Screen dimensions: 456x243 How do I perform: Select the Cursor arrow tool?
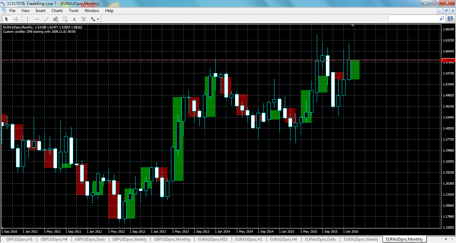(6, 19)
